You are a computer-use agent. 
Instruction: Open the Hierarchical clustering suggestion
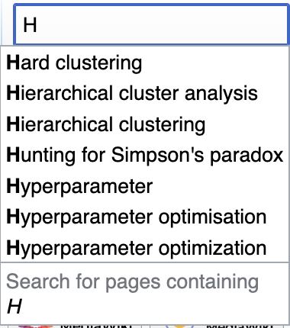coord(145,124)
